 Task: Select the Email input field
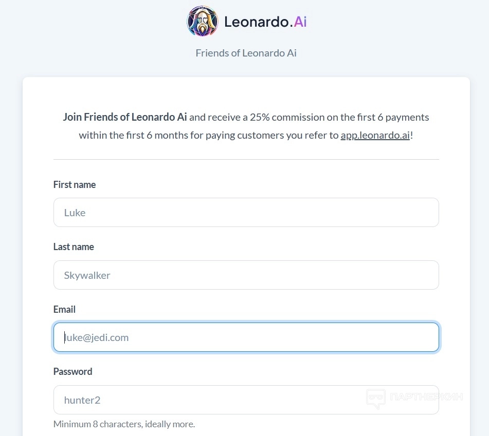(x=246, y=337)
